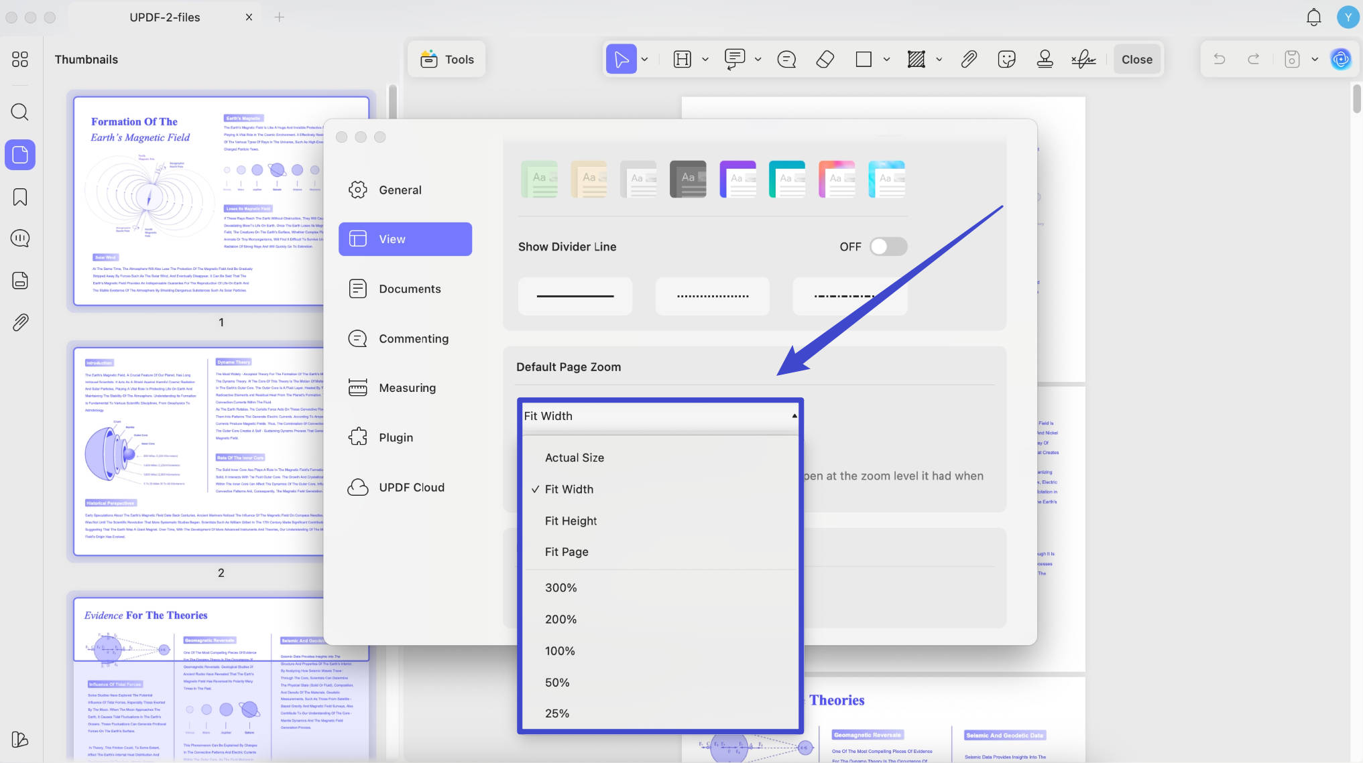
Task: Select the dash-dot divider line style
Action: tap(849, 296)
